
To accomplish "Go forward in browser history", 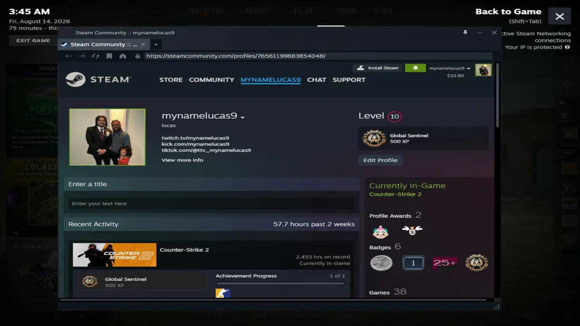I will coord(82,56).
